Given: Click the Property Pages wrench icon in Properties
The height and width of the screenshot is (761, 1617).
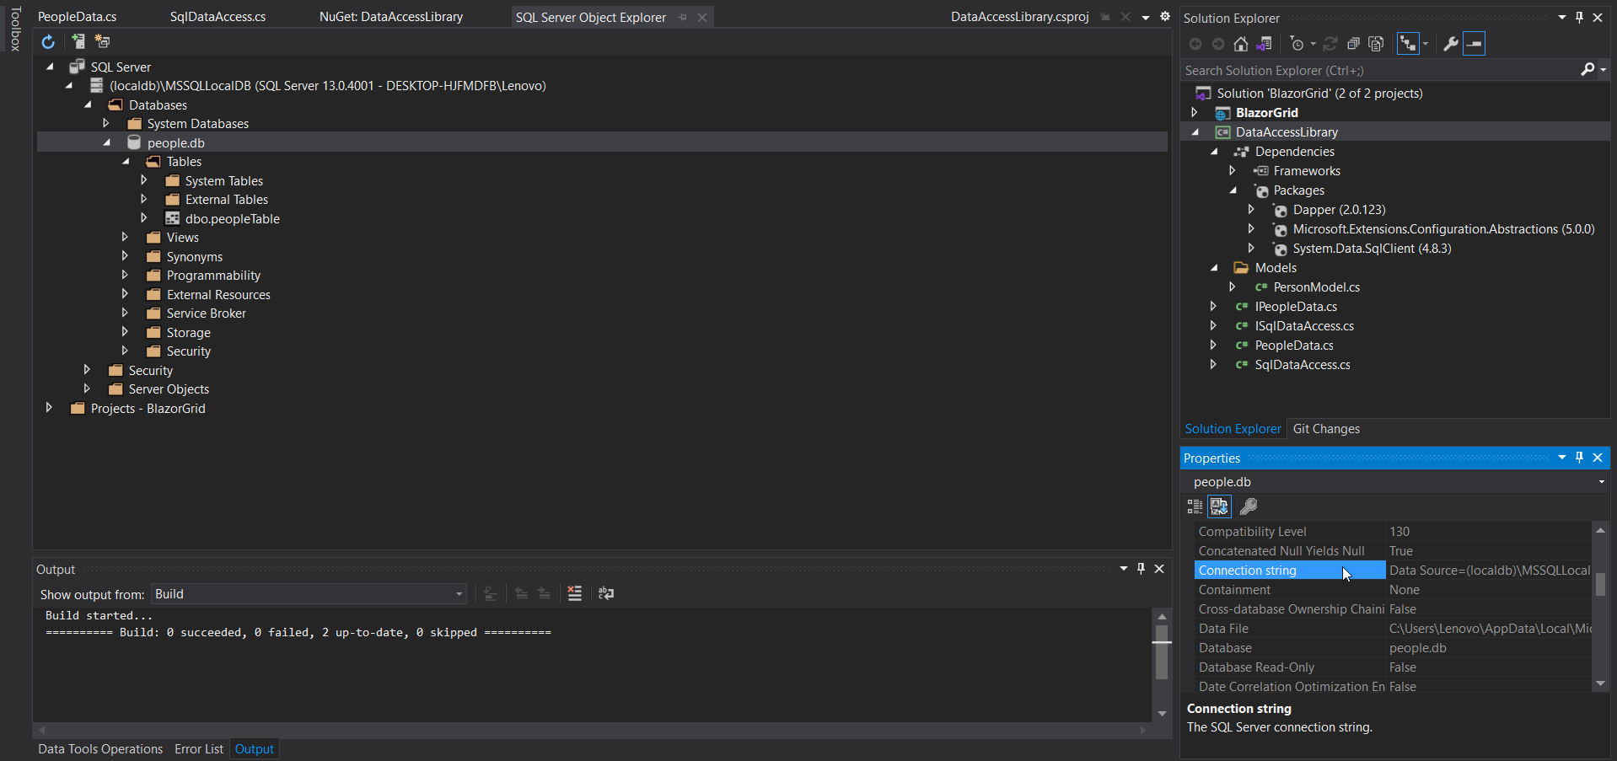Looking at the screenshot, I should (1249, 506).
